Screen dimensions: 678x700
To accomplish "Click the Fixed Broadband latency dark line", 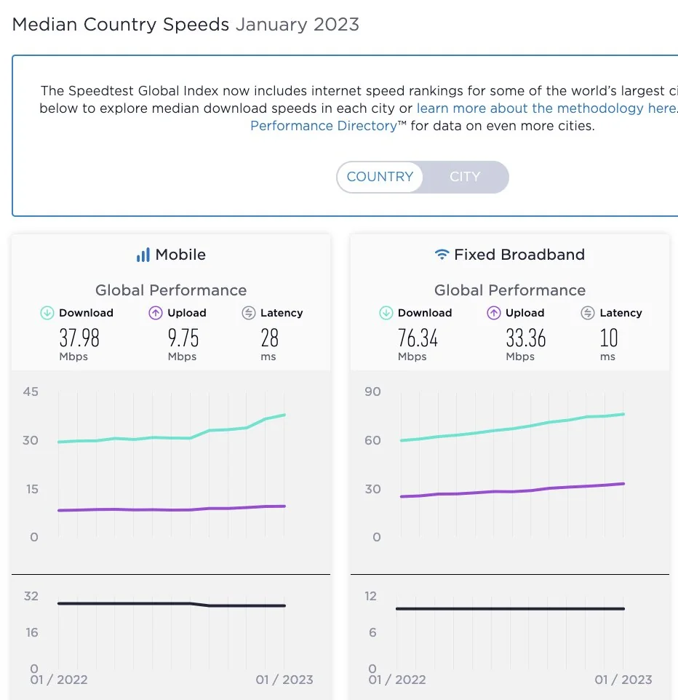I will [509, 608].
